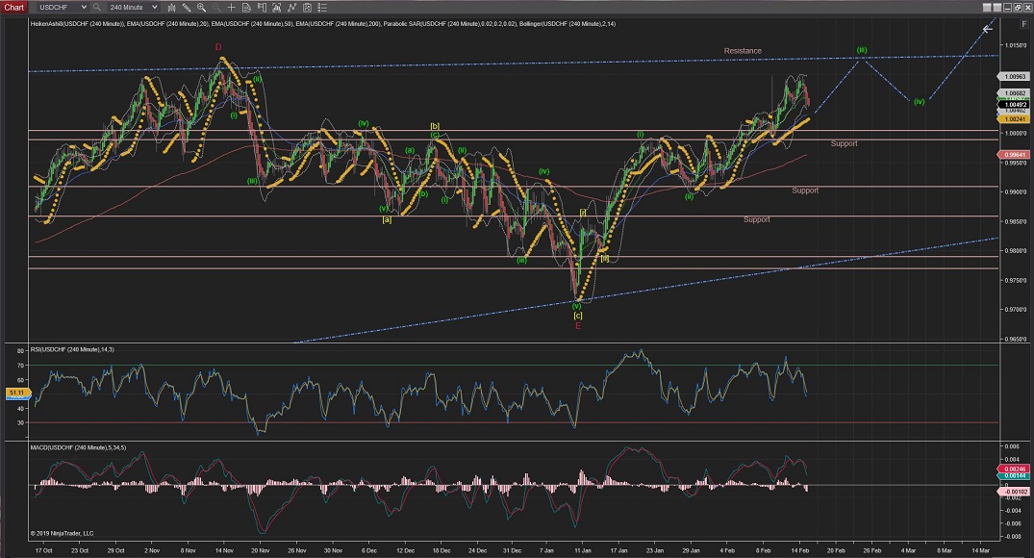Click the instrument search magnifier icon

(x=97, y=8)
